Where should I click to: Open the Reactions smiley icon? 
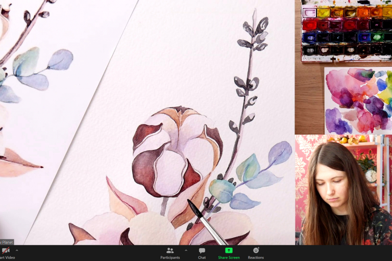click(256, 250)
